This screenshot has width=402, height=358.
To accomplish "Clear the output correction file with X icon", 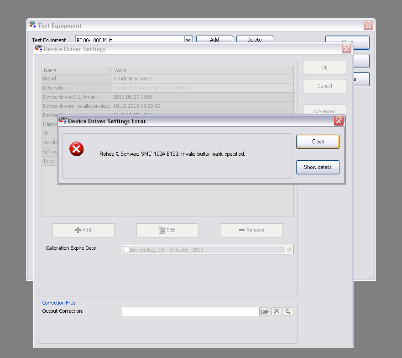I will point(277,311).
